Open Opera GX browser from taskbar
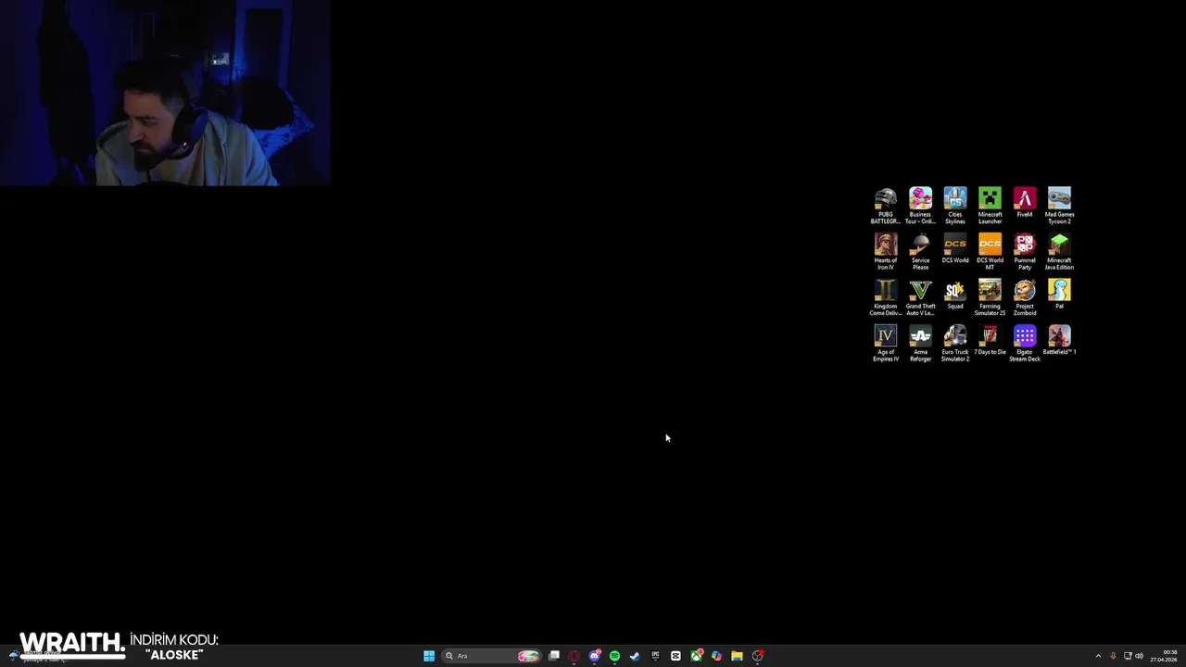 [x=574, y=656]
